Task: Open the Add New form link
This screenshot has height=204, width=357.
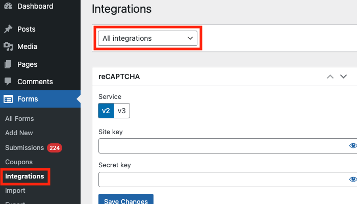Action: (x=19, y=133)
